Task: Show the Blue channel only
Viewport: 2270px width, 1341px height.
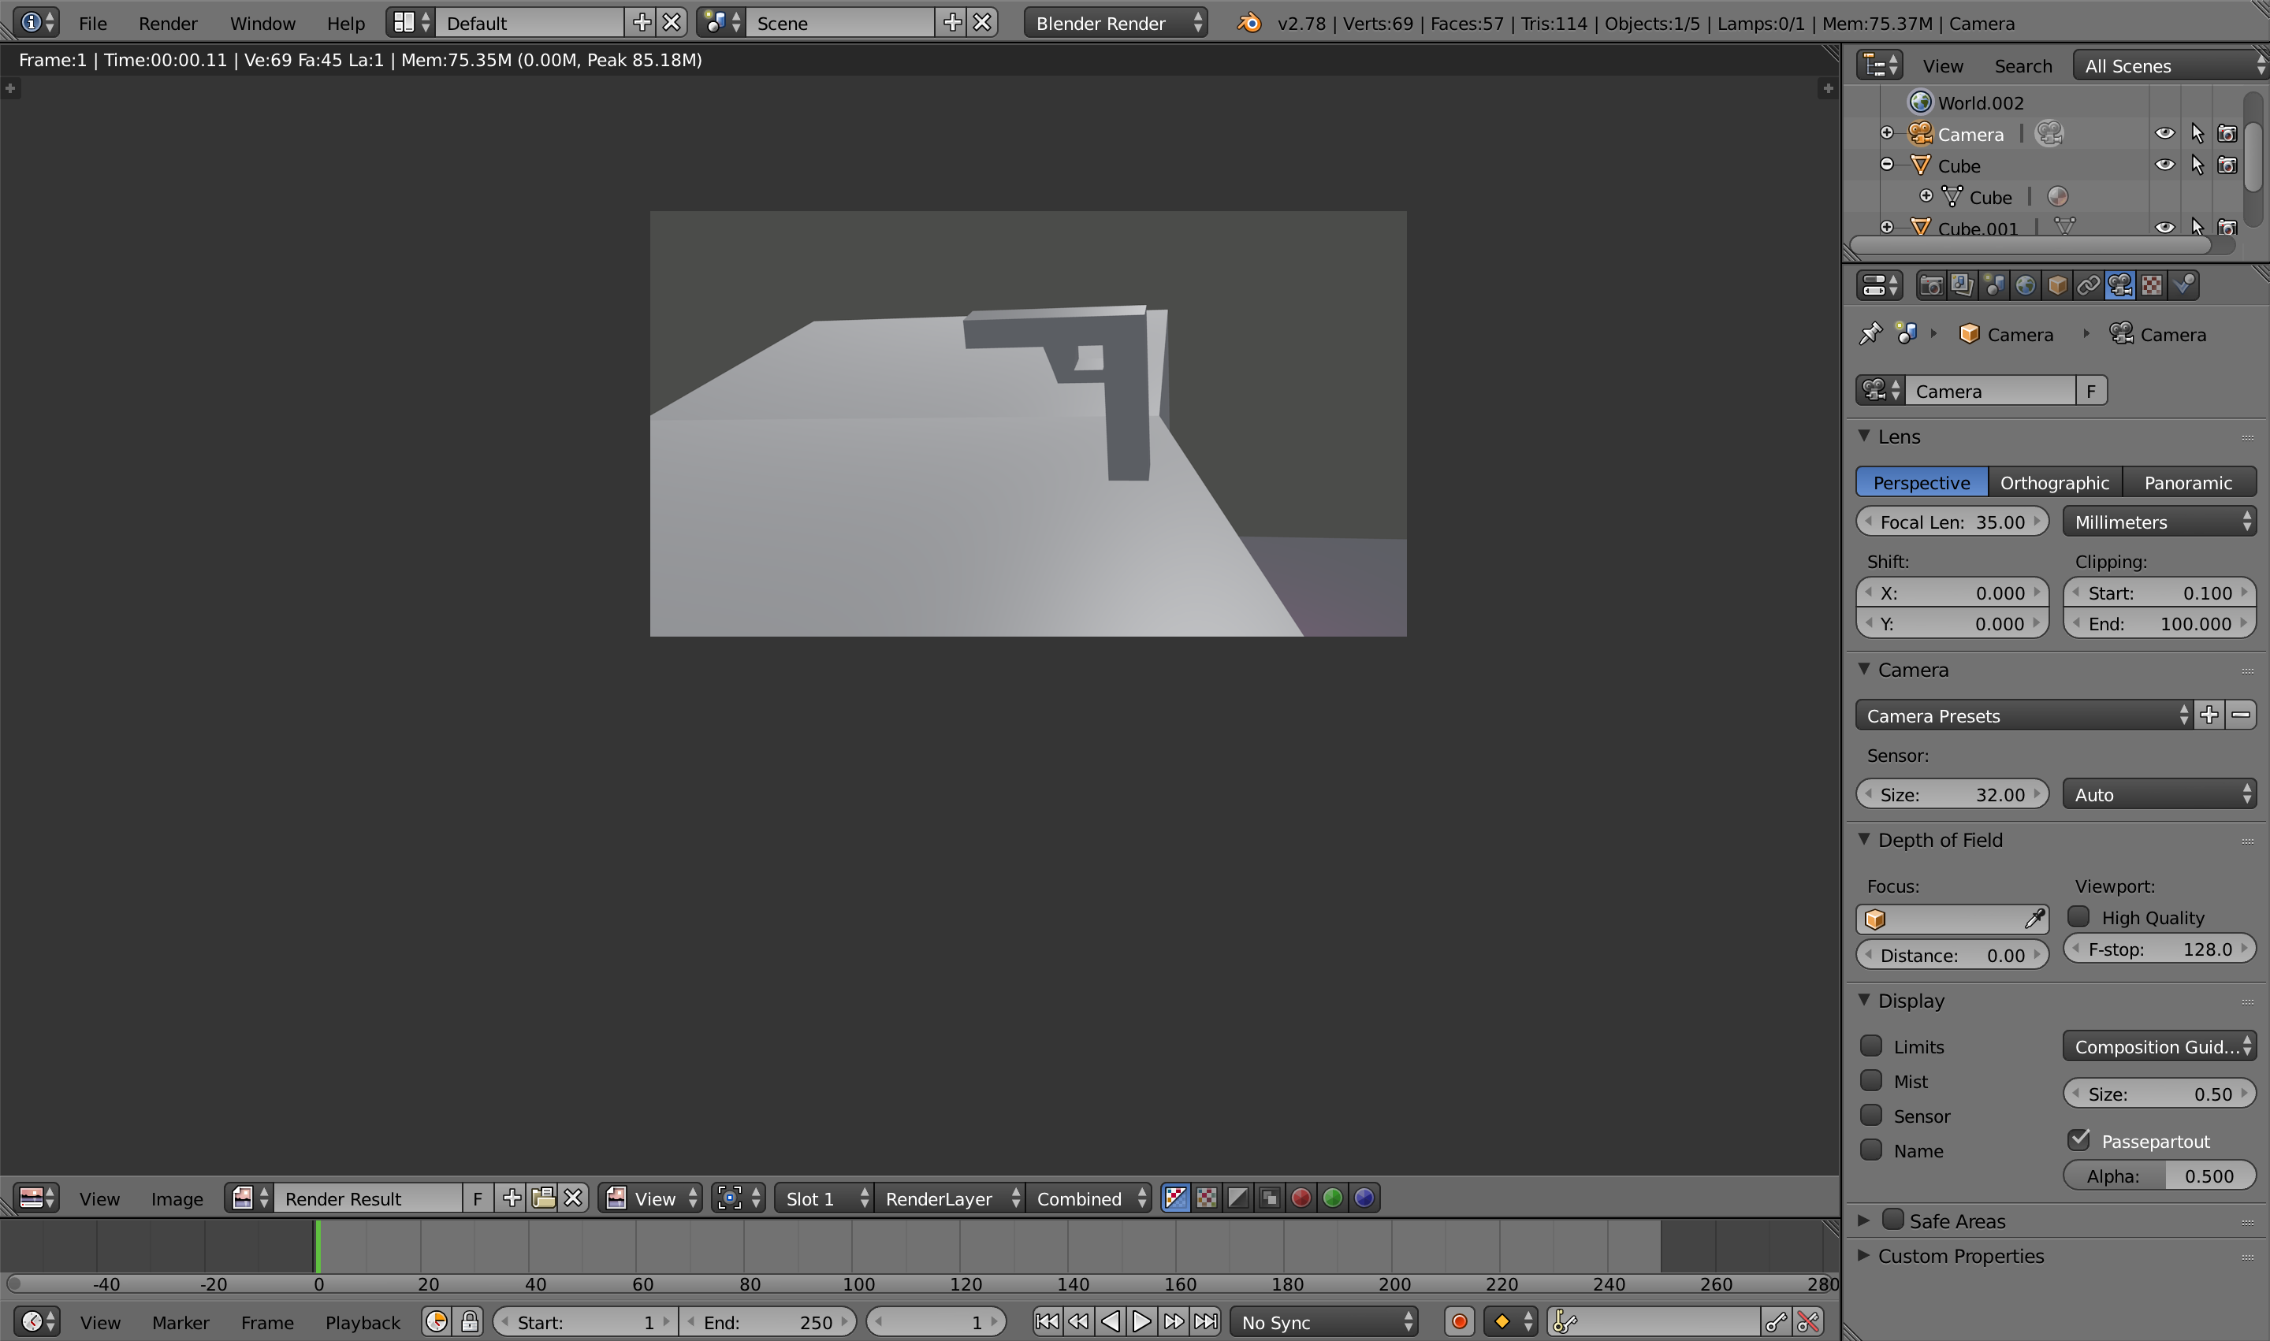Action: tap(1364, 1198)
